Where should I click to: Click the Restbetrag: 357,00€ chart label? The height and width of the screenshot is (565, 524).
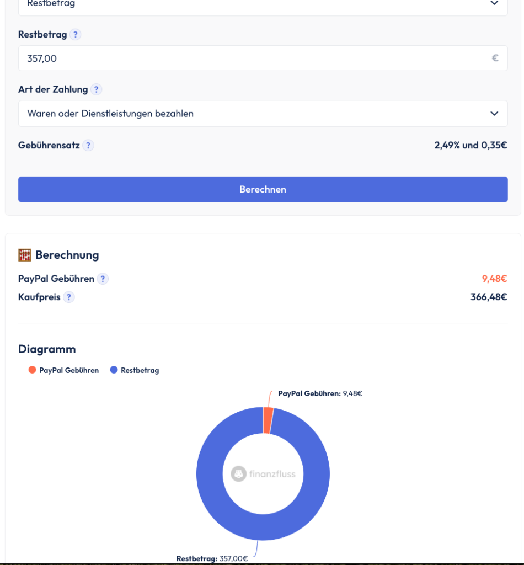212,558
